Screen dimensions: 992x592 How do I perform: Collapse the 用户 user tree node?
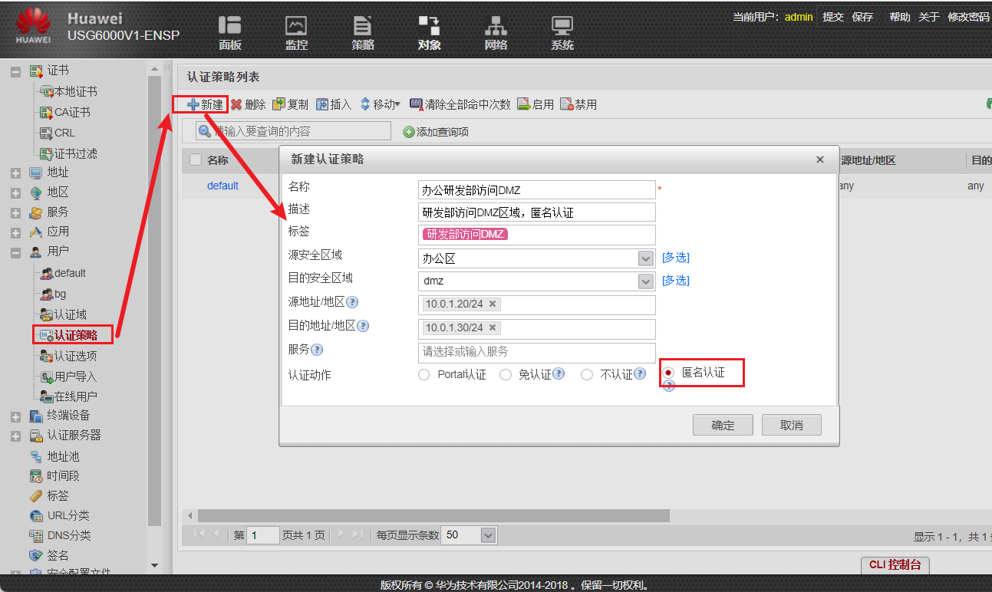pyautogui.click(x=15, y=252)
